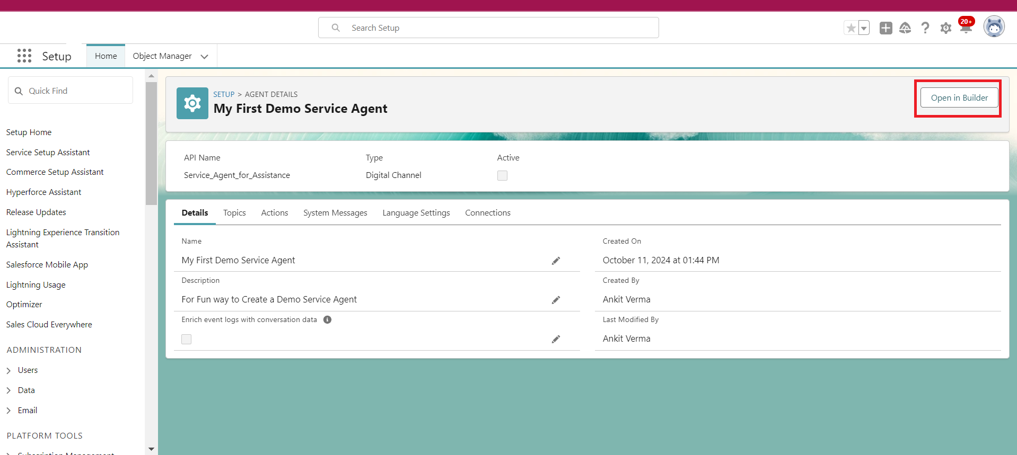
Task: Click 'For Fun way to Create a Demo Service Agent'
Action: click(269, 299)
